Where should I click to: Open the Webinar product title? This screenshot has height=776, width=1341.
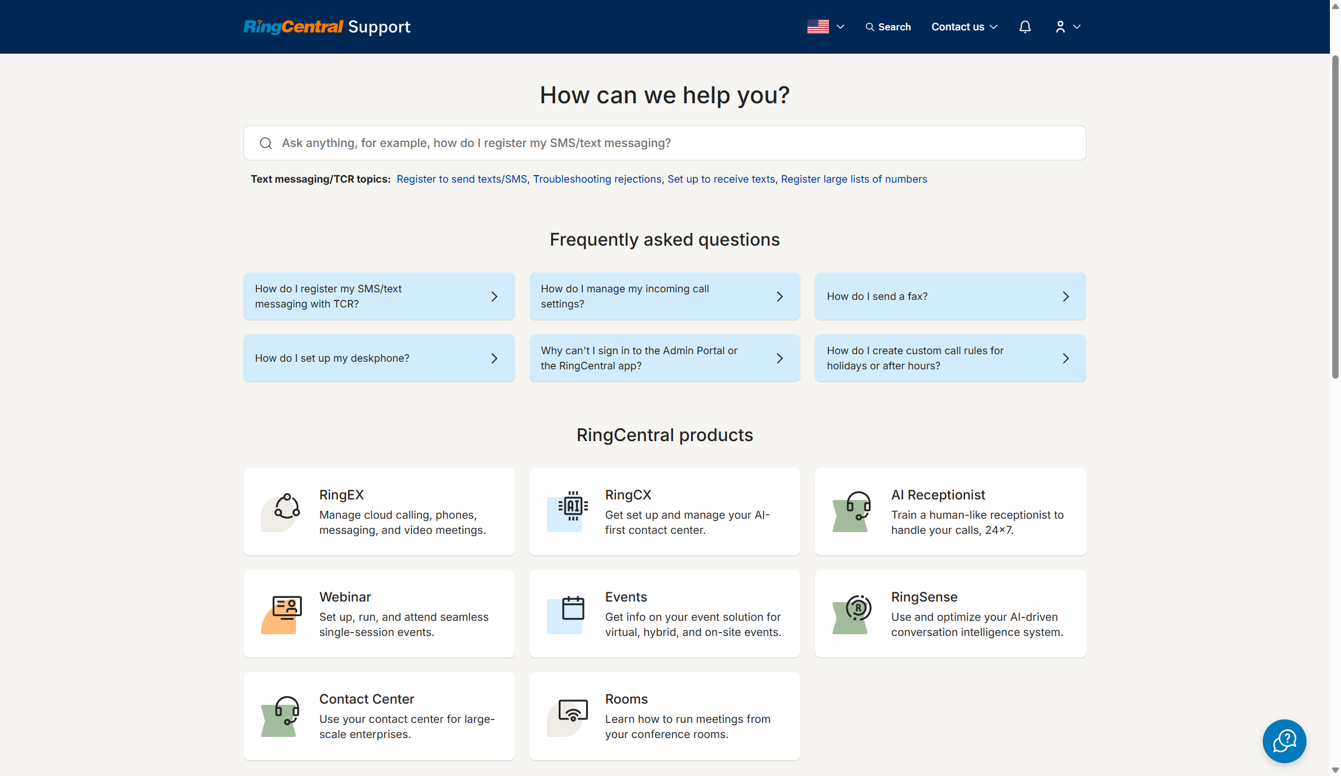pyautogui.click(x=345, y=597)
